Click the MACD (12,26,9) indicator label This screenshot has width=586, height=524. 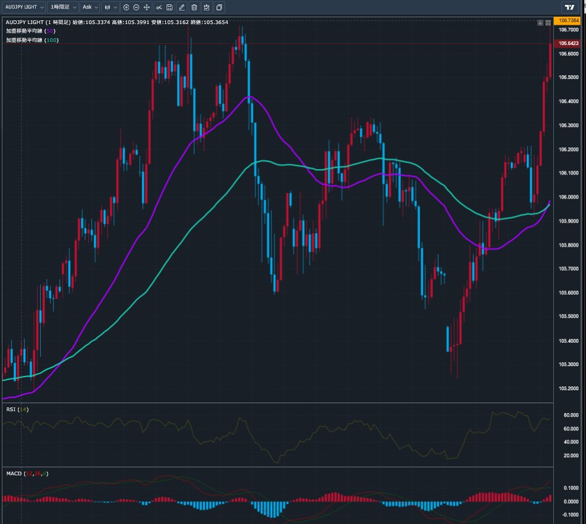[27, 473]
